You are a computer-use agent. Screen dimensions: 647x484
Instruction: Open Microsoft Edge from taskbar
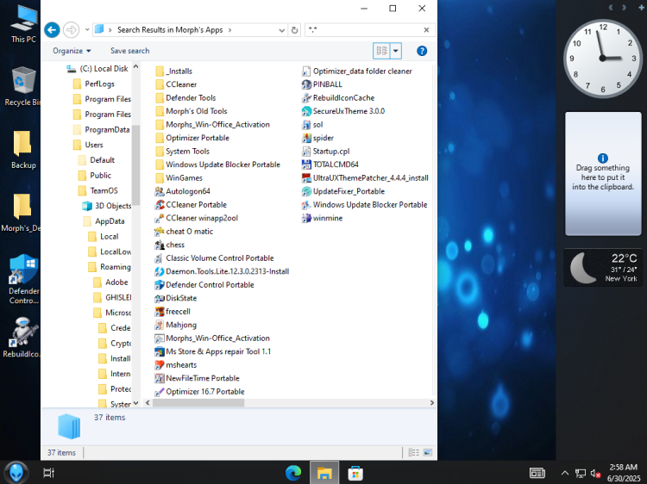pyautogui.click(x=293, y=473)
